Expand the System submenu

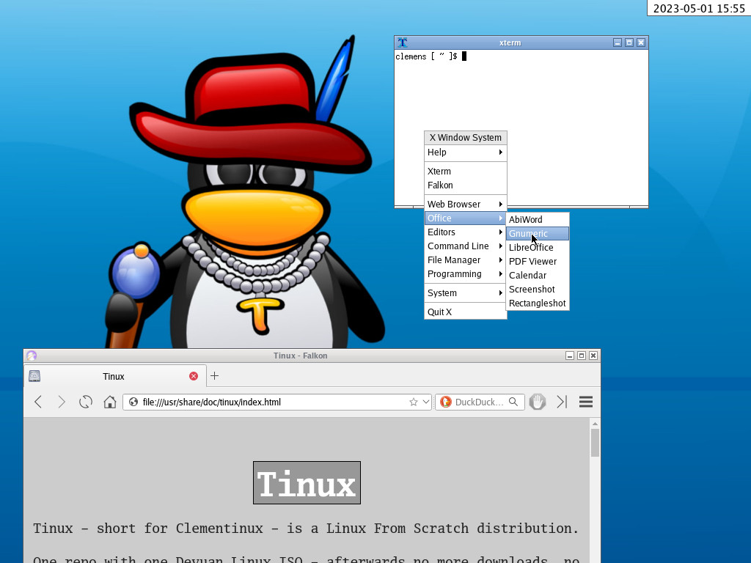click(x=465, y=293)
